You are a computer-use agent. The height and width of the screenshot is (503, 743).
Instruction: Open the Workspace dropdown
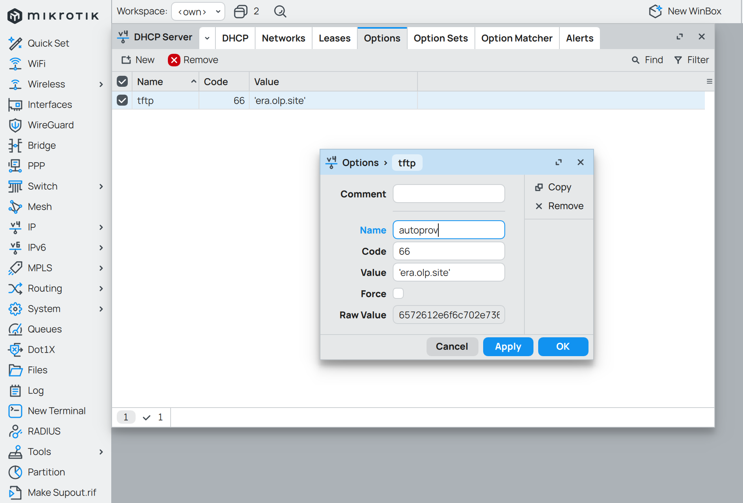pos(198,11)
